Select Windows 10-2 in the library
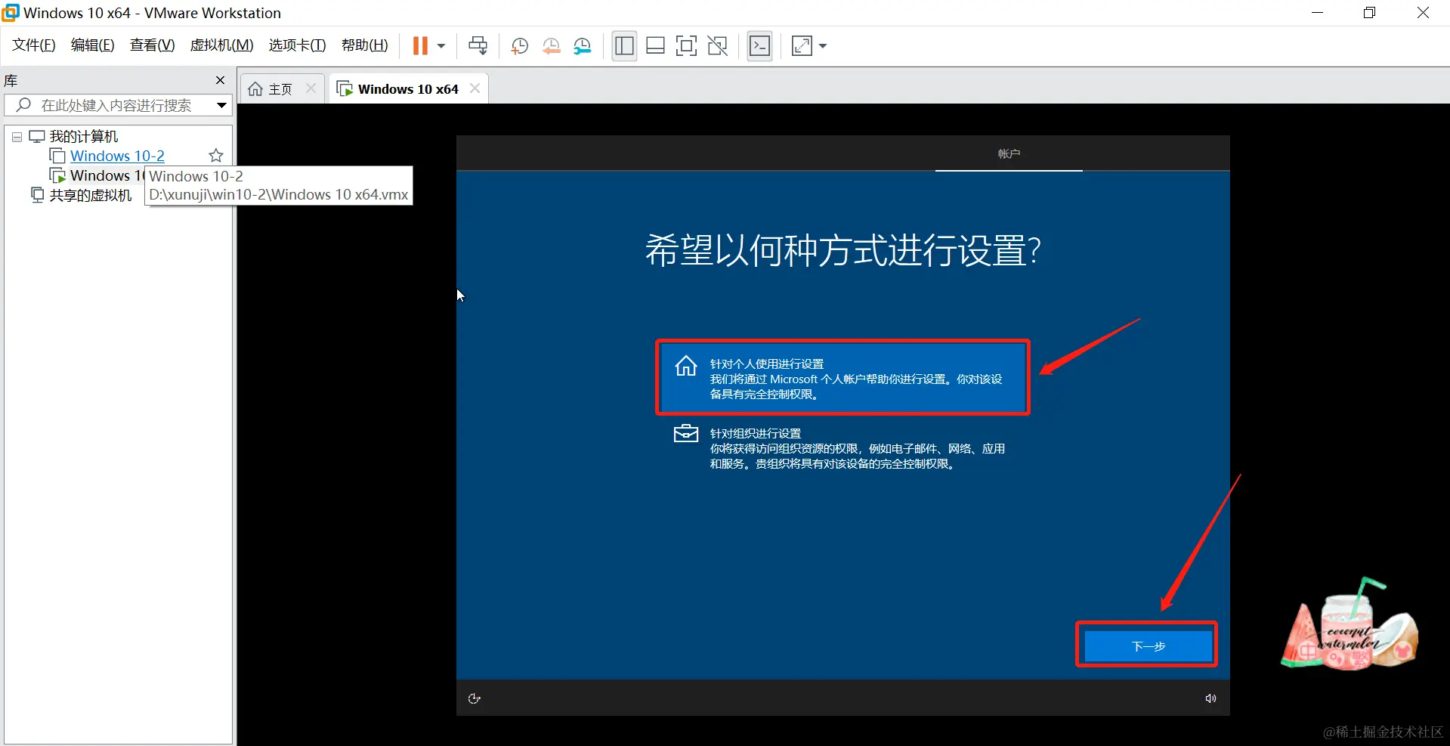The width and height of the screenshot is (1450, 746). 117,156
